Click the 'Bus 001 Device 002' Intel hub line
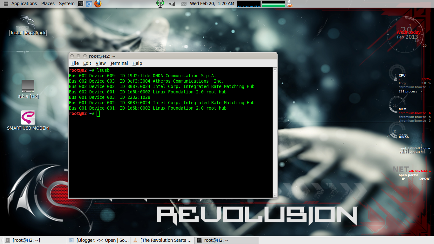This screenshot has height=244, width=434. pos(162,103)
